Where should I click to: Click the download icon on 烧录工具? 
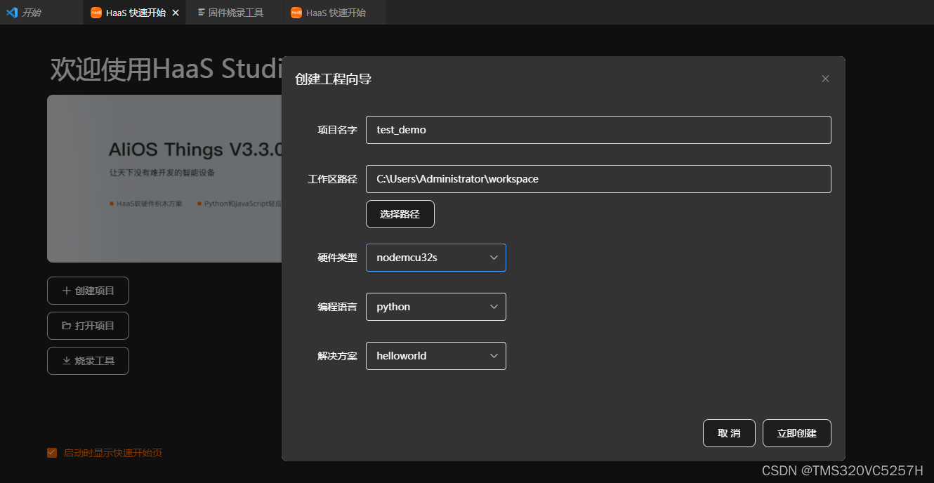point(67,361)
